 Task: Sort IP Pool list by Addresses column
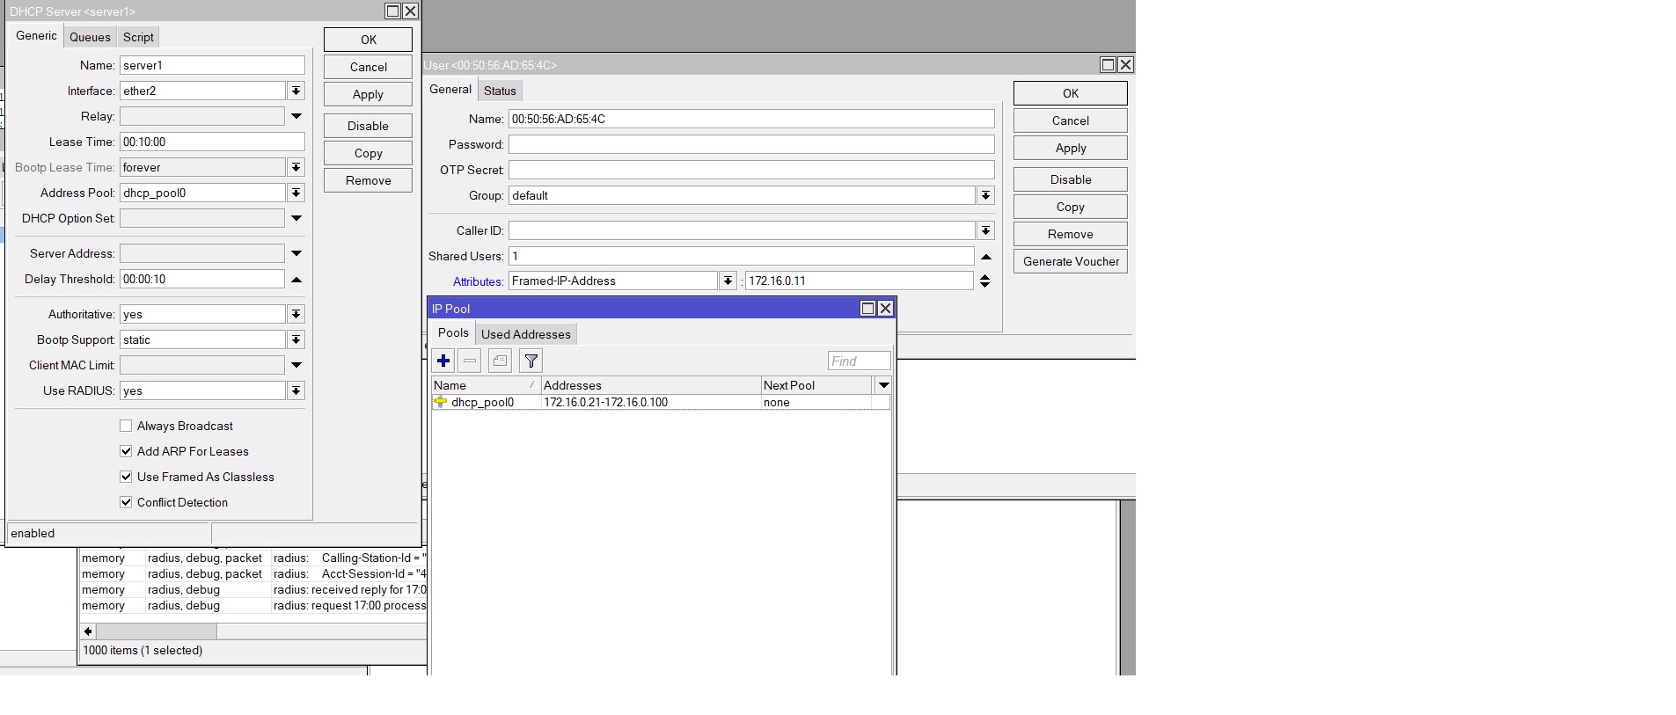(650, 385)
